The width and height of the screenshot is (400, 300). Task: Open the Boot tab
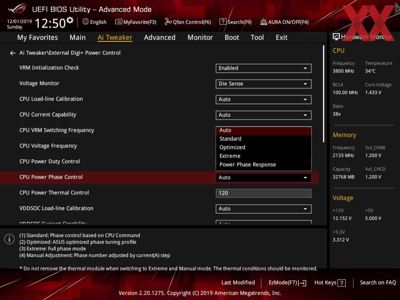(x=232, y=37)
